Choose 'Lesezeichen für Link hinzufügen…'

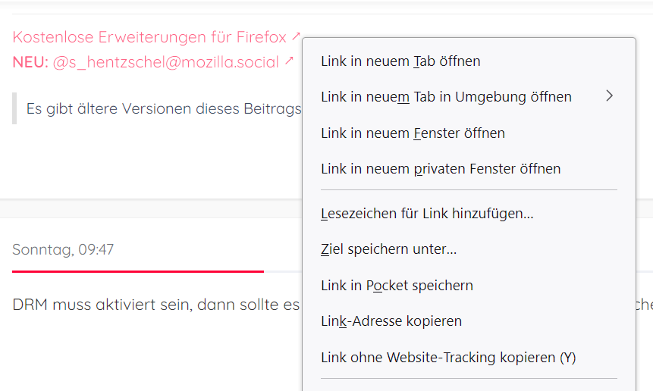coord(427,214)
